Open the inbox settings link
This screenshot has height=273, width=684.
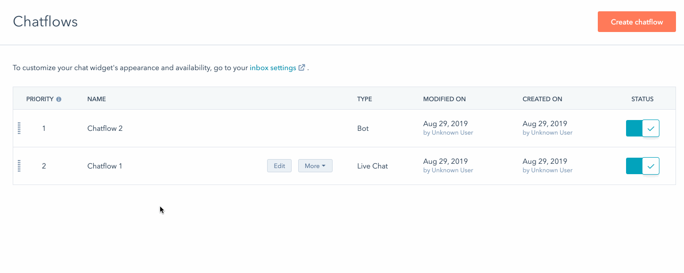pos(273,68)
